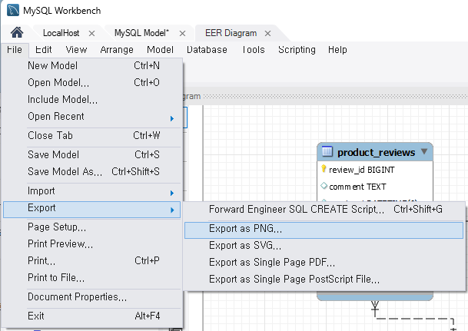Close the EER Diagram tab
468x331 pixels.
coord(267,33)
